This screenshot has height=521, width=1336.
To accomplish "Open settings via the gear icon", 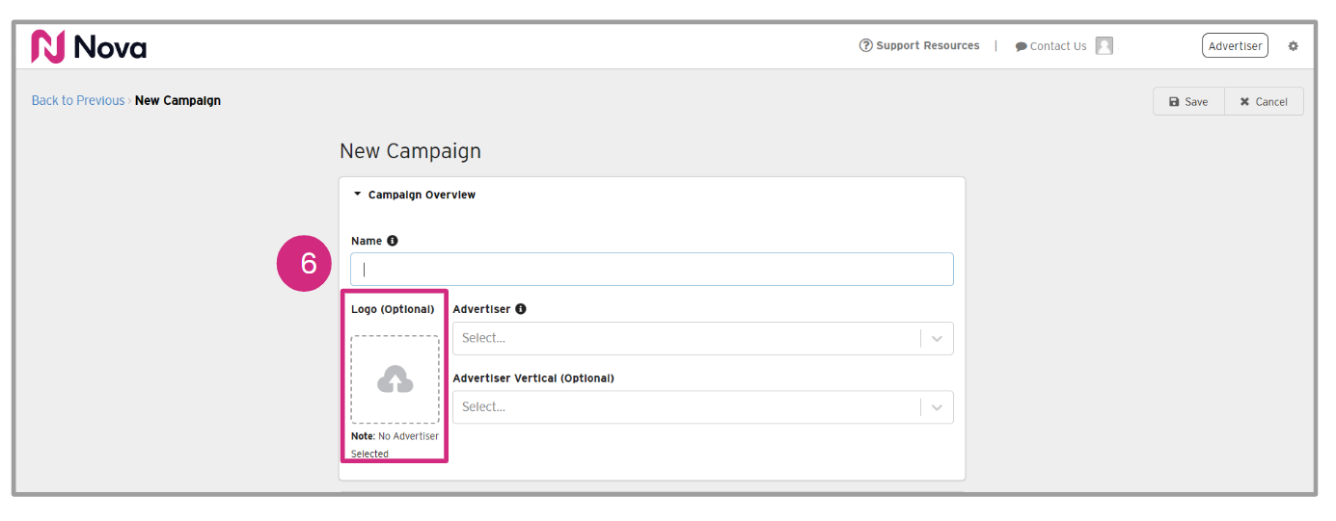I will click(1294, 46).
